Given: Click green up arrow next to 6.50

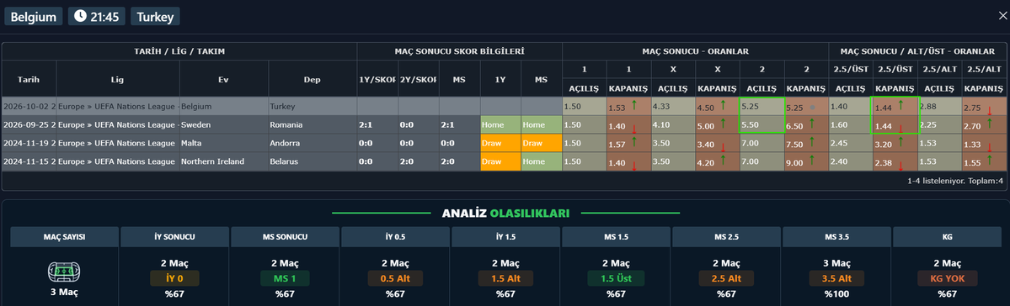Looking at the screenshot, I should click(811, 122).
